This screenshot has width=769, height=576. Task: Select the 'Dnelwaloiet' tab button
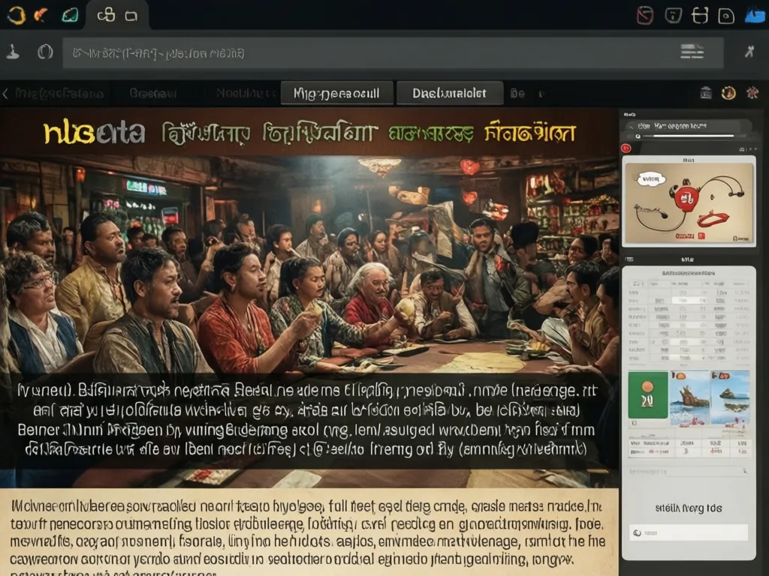450,93
